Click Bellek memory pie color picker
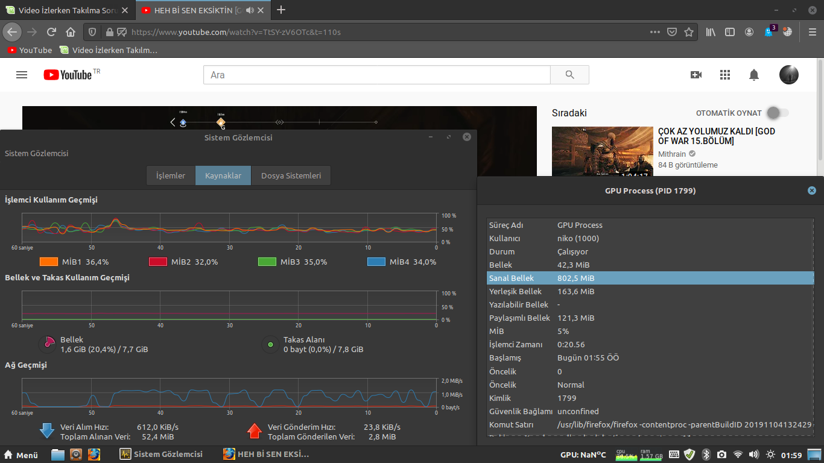This screenshot has height=463, width=824. pos(47,344)
